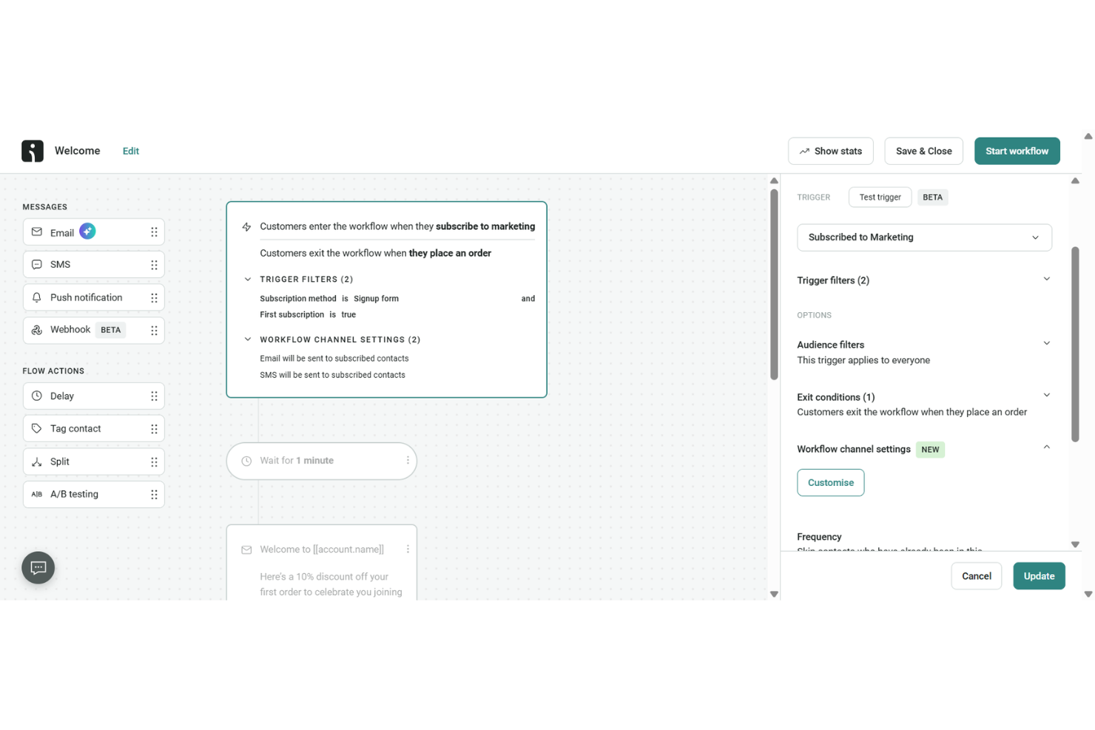Collapse the Workflow channel settings section
Viewport: 1095px width, 730px height.
tap(1047, 447)
